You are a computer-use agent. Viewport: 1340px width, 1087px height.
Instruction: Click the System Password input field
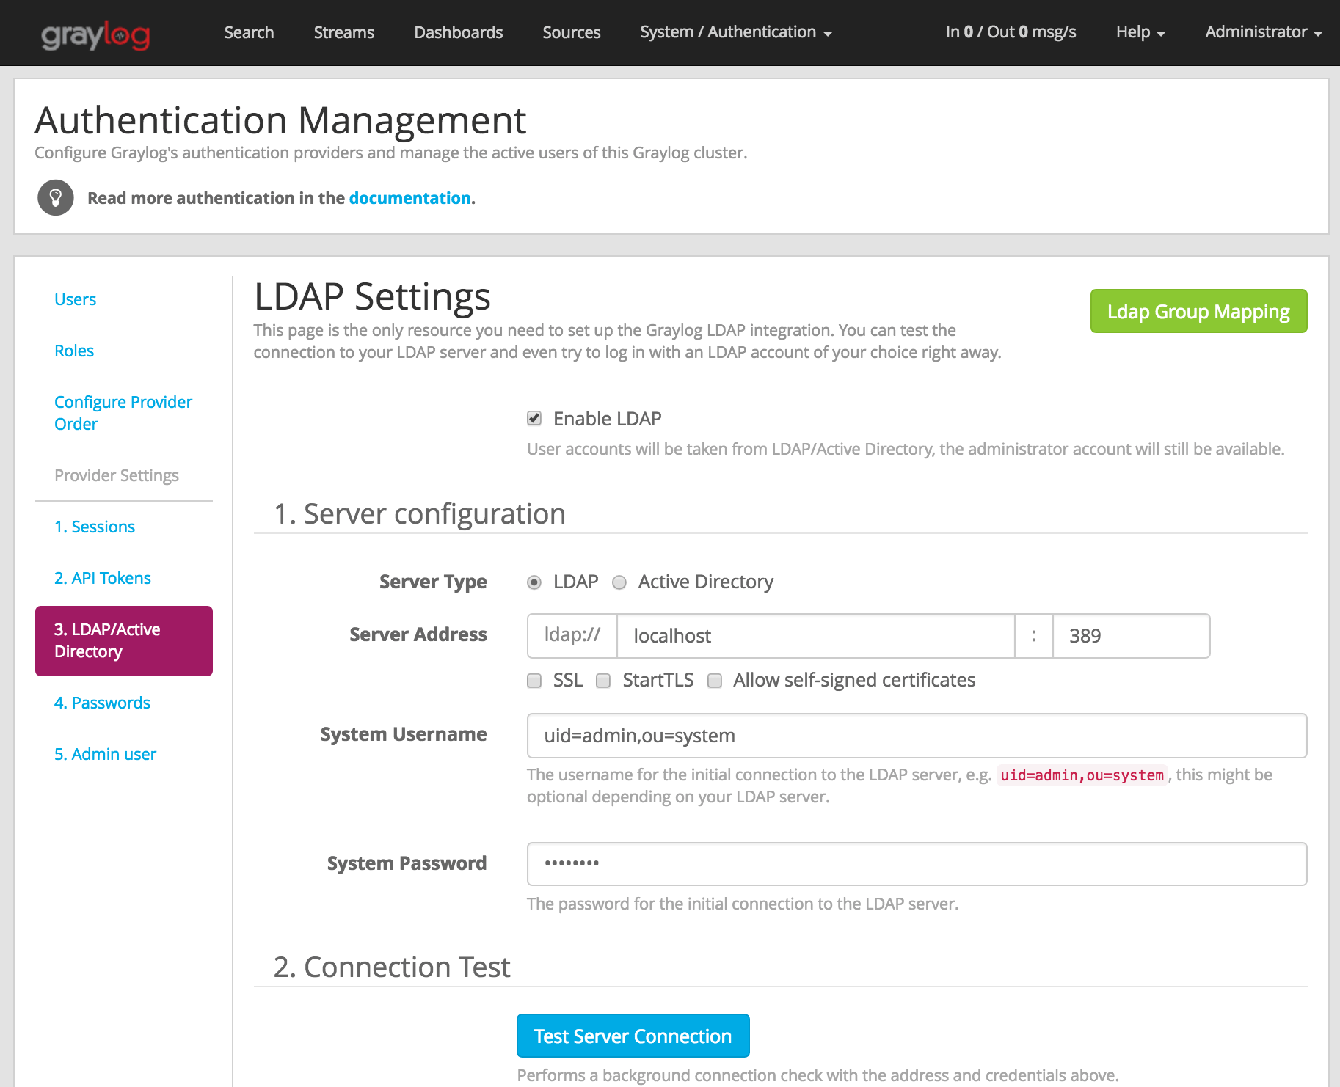917,864
